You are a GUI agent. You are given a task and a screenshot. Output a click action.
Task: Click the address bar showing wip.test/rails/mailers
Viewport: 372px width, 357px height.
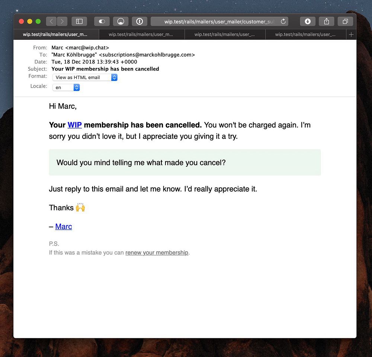(219, 22)
